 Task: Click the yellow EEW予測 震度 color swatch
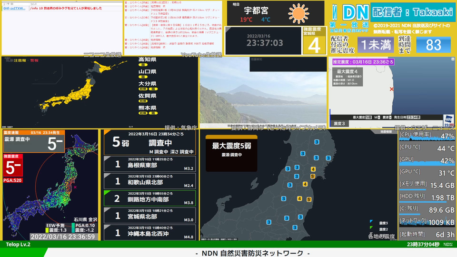point(47,230)
